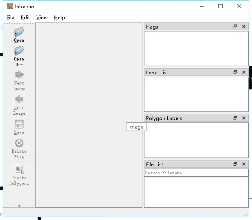Go to Prev Image arrow
Viewport: 252px width, 220px height.
[x=19, y=99]
